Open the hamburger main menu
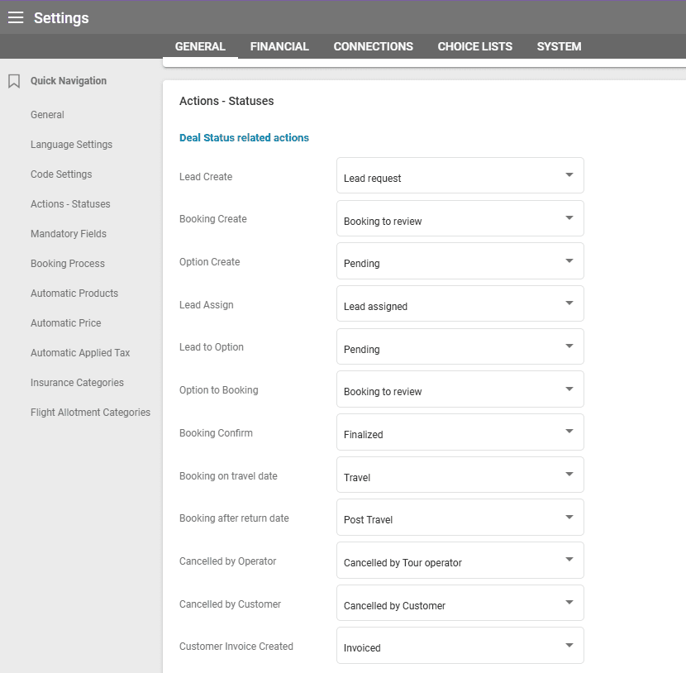The width and height of the screenshot is (686, 673). coord(16,18)
